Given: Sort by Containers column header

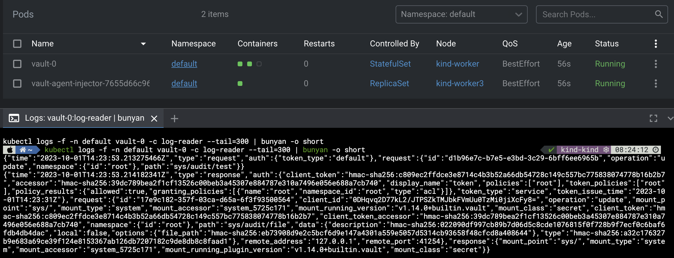Looking at the screenshot, I should tap(257, 44).
